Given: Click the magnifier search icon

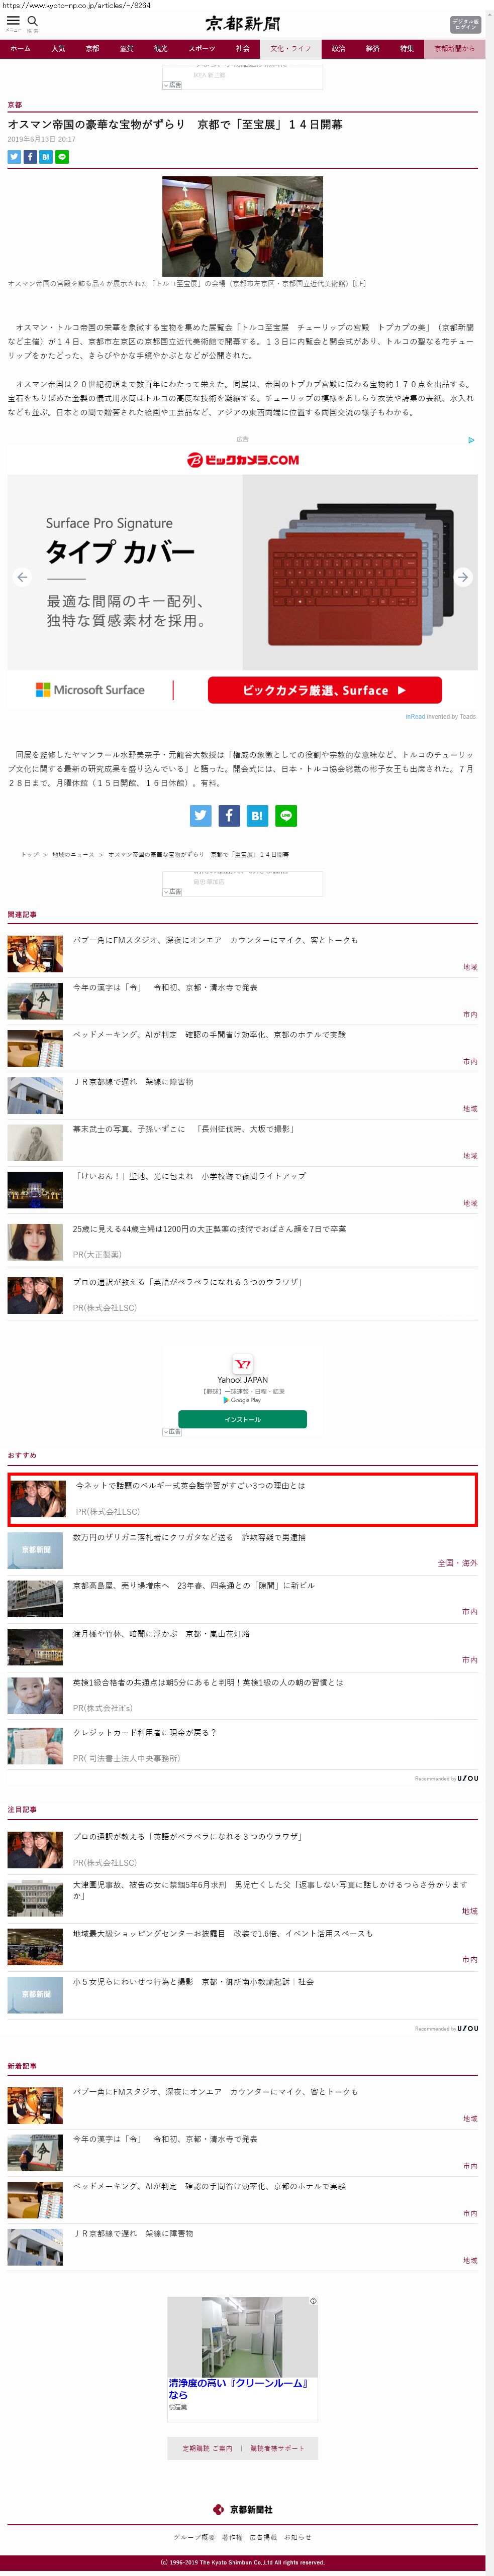Looking at the screenshot, I should click(x=32, y=21).
